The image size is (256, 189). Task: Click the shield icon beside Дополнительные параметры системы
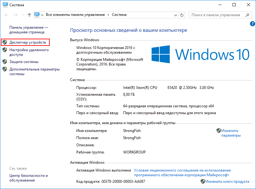point(5,69)
